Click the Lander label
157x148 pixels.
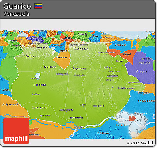click(67, 38)
